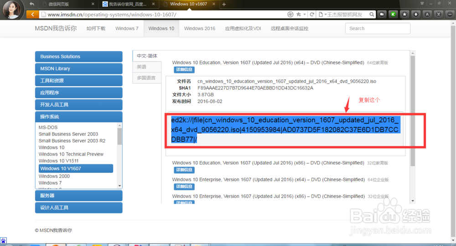456x246 pixels.
Task: Click 详细信息 under Education x86 entry
Action: [x=184, y=170]
